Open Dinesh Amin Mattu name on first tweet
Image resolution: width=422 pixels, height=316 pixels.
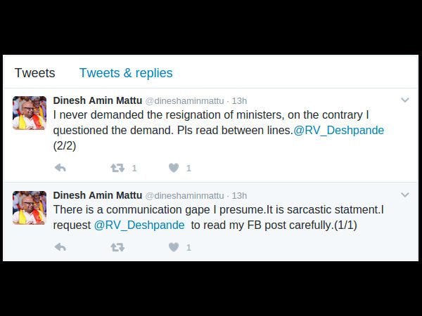coord(97,100)
